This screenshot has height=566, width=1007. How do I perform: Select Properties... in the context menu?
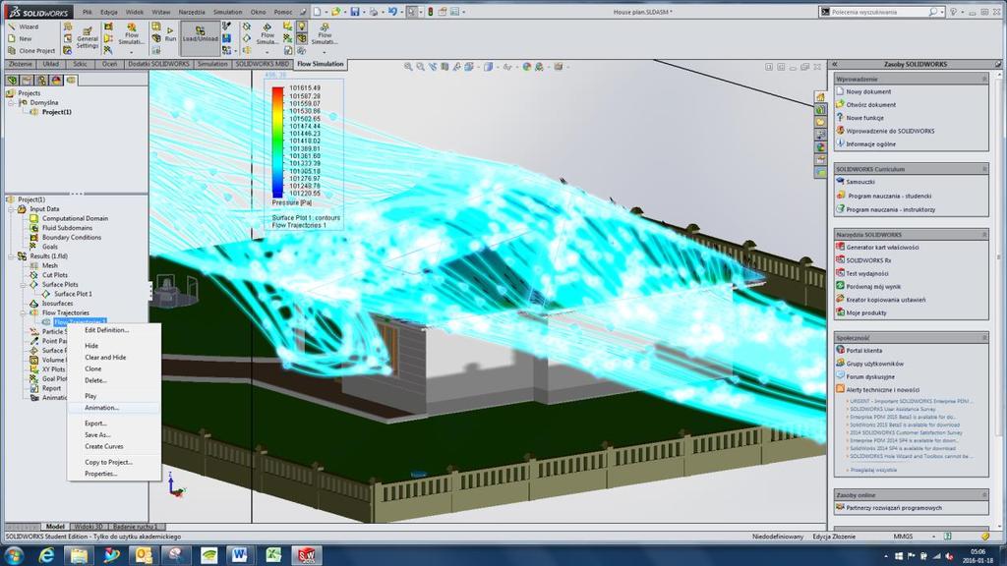click(101, 474)
